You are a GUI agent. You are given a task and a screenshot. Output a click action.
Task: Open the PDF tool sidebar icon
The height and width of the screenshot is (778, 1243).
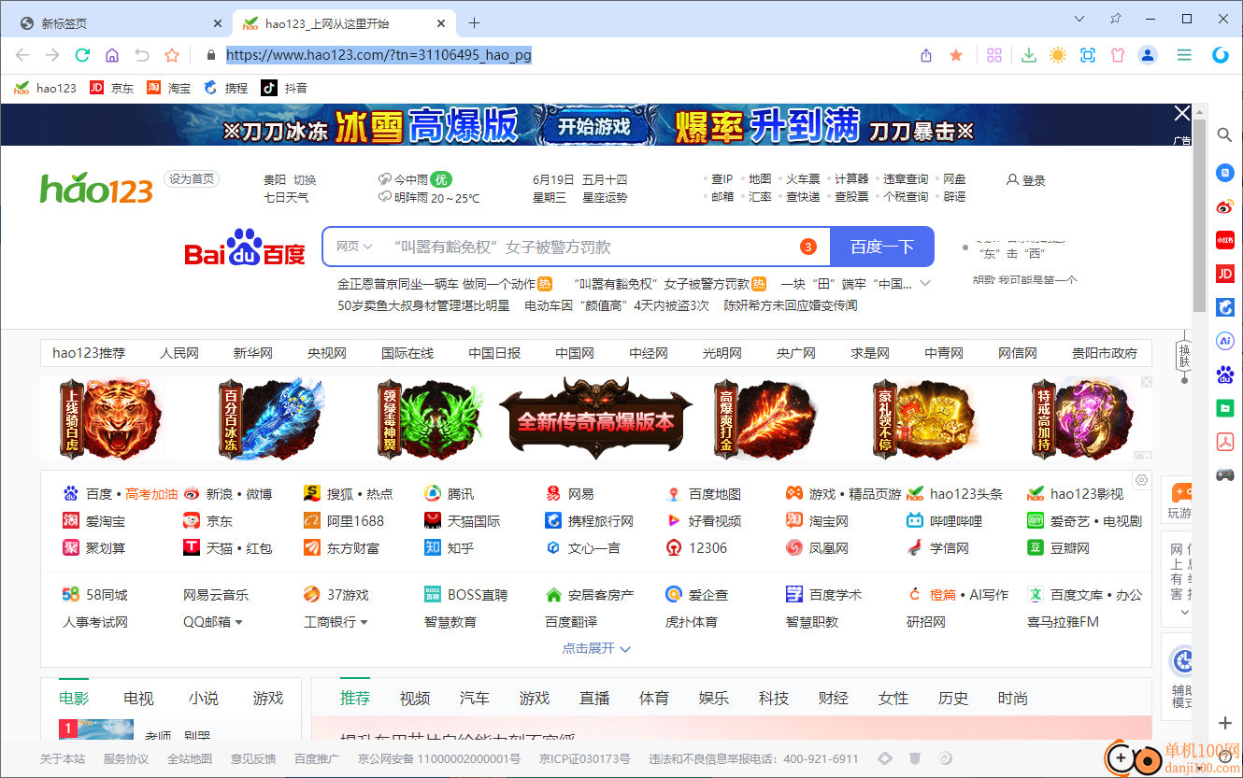pyautogui.click(x=1224, y=441)
